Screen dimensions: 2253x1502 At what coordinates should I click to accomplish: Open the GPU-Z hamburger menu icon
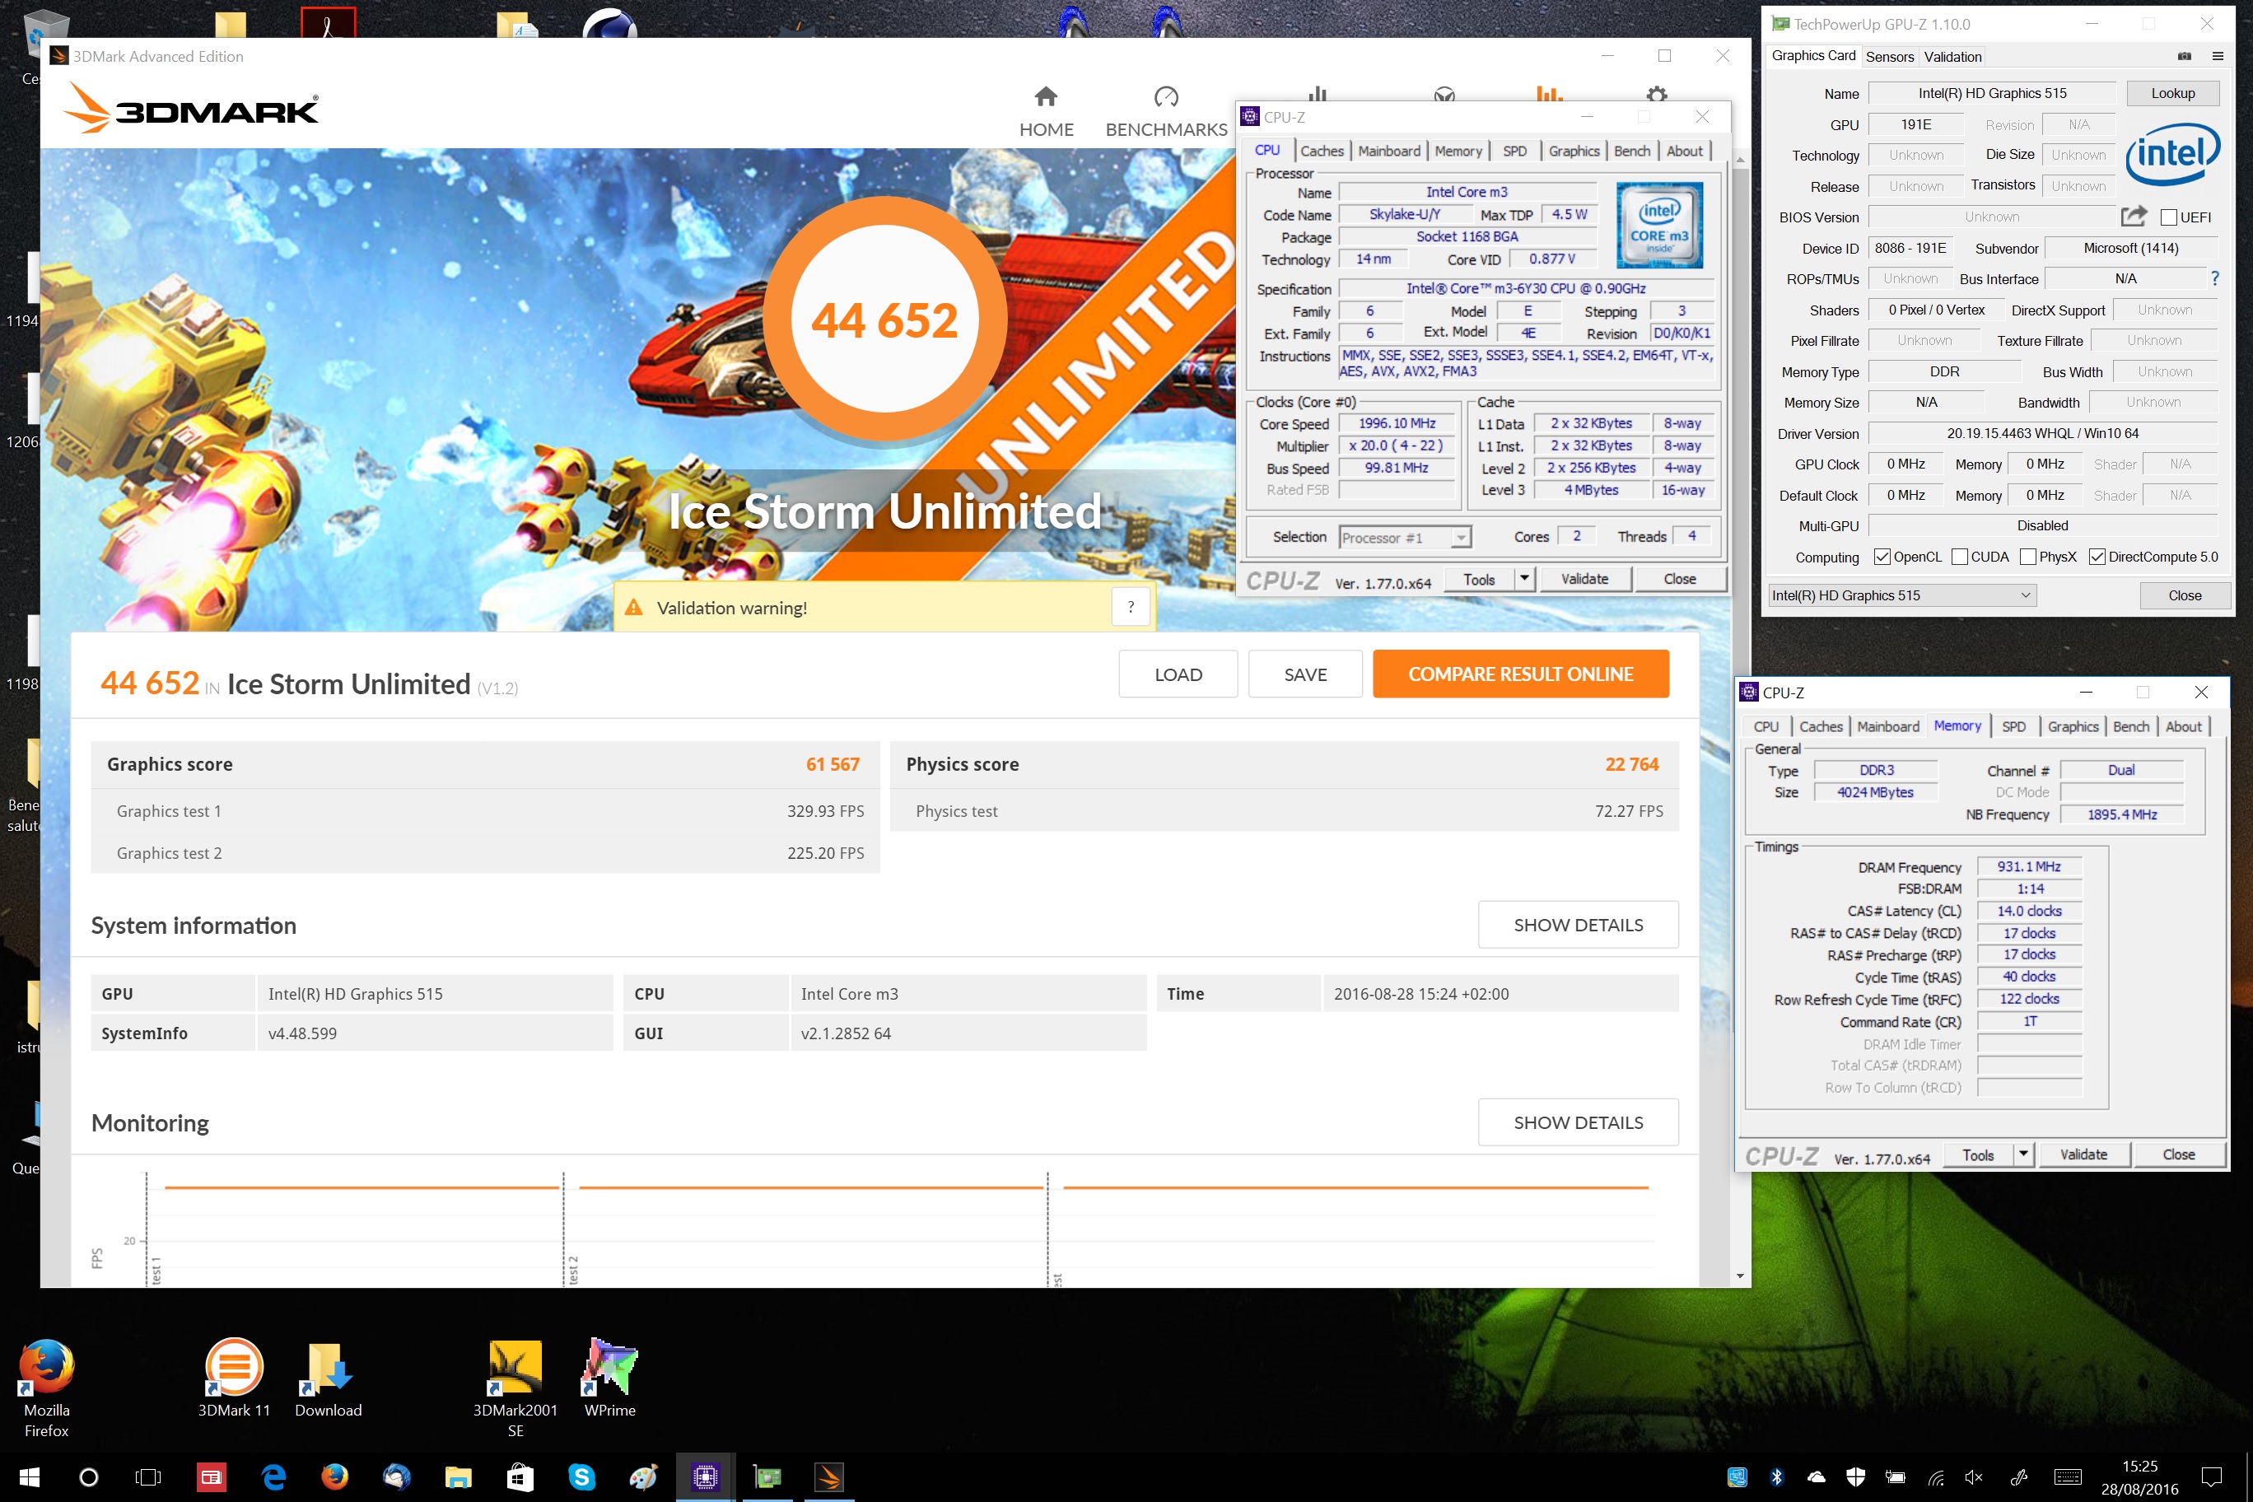point(2218,57)
